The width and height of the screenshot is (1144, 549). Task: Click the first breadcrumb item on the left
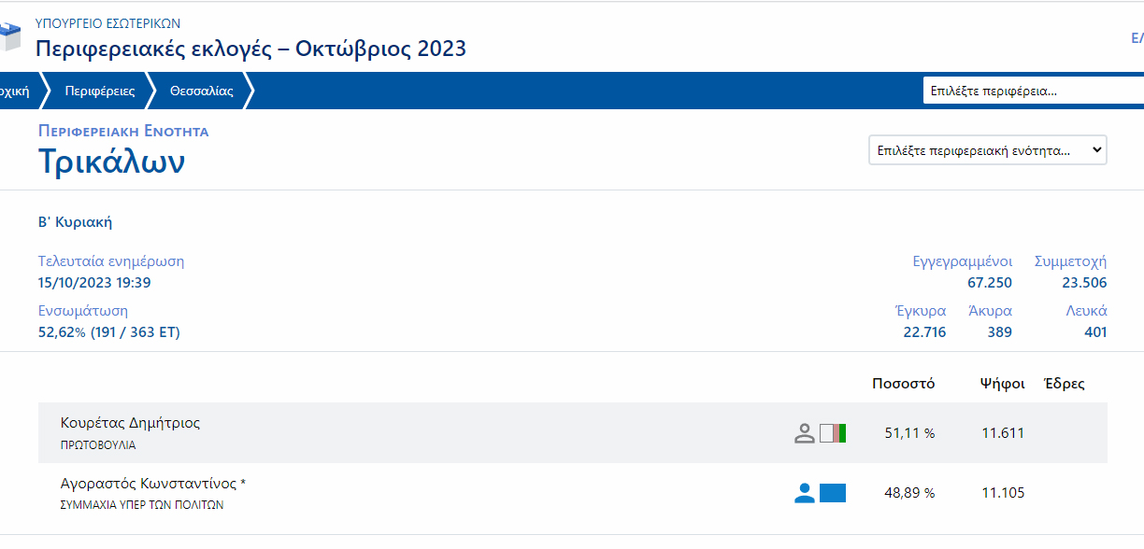click(x=14, y=91)
